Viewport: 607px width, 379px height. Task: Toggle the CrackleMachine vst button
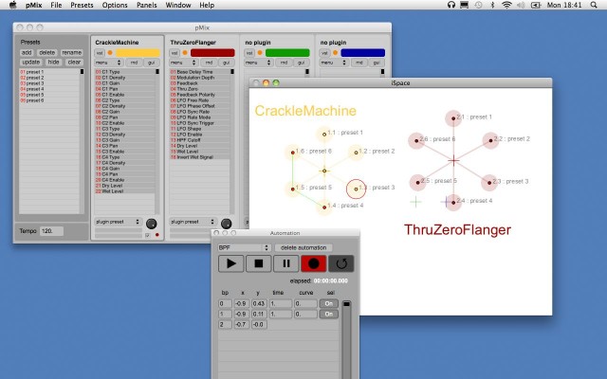click(x=100, y=53)
